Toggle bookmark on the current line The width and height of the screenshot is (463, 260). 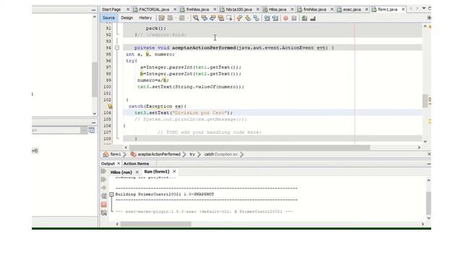pyautogui.click(x=256, y=18)
